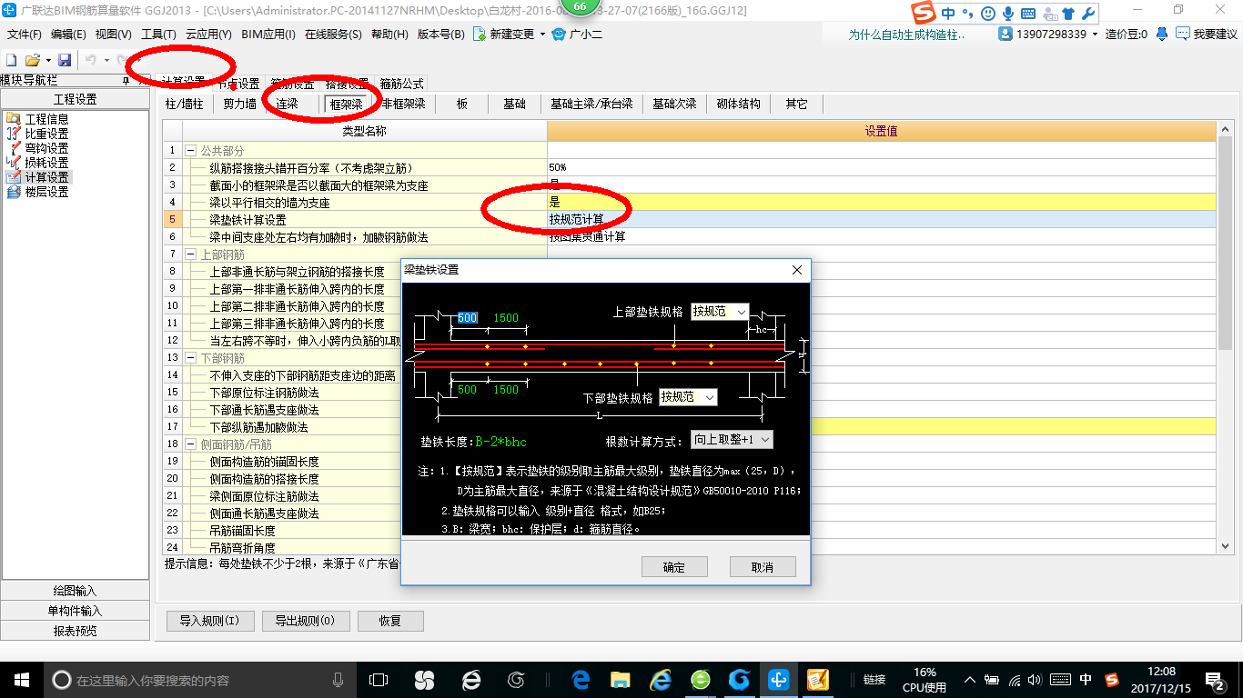The image size is (1243, 698).
Task: Collapse the 侧面钢筋/吊筋 group
Action: point(190,444)
